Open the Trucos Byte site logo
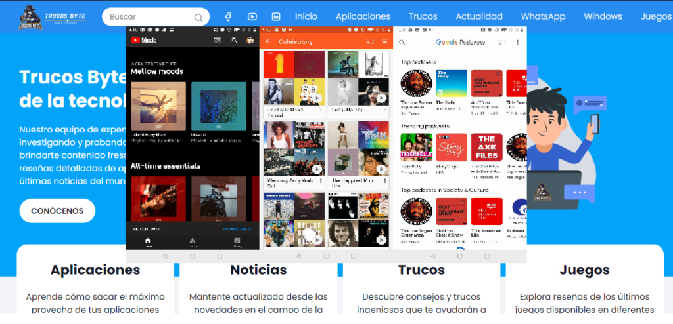The height and width of the screenshot is (324, 673). coord(53,17)
